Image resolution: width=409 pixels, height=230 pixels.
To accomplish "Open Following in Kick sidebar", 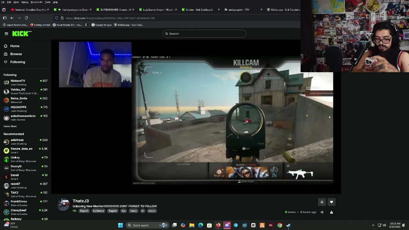I will 18,62.
